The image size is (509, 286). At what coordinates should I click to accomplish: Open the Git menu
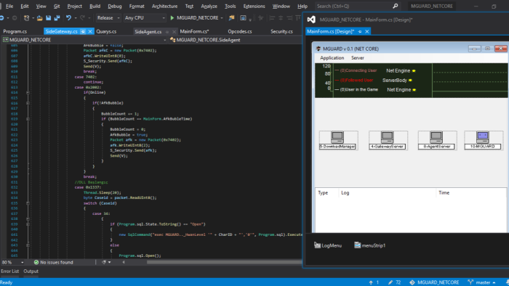57,6
